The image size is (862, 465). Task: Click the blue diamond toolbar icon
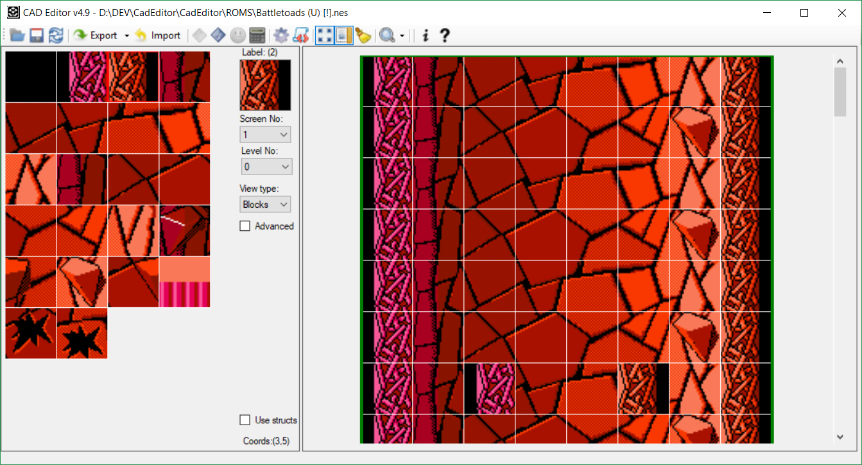[218, 35]
